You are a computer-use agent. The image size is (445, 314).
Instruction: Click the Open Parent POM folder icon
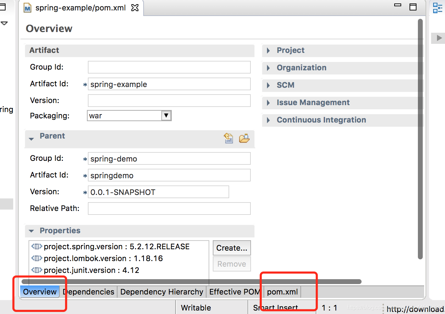tap(244, 138)
